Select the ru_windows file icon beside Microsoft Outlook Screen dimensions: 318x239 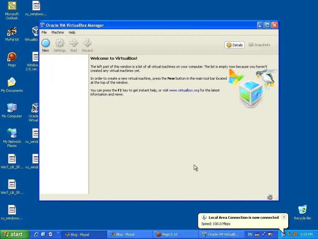pos(36,8)
